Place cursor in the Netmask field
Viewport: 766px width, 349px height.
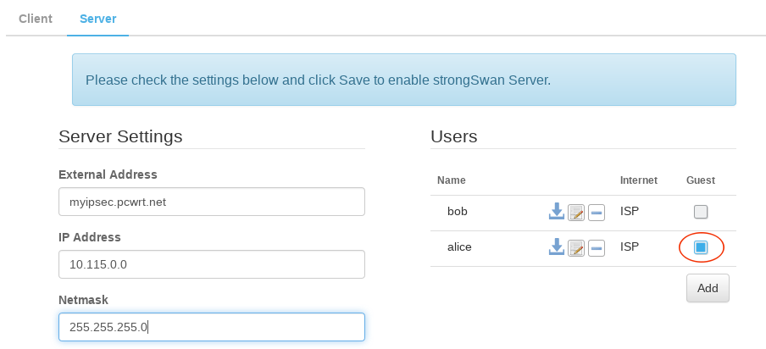tap(211, 327)
